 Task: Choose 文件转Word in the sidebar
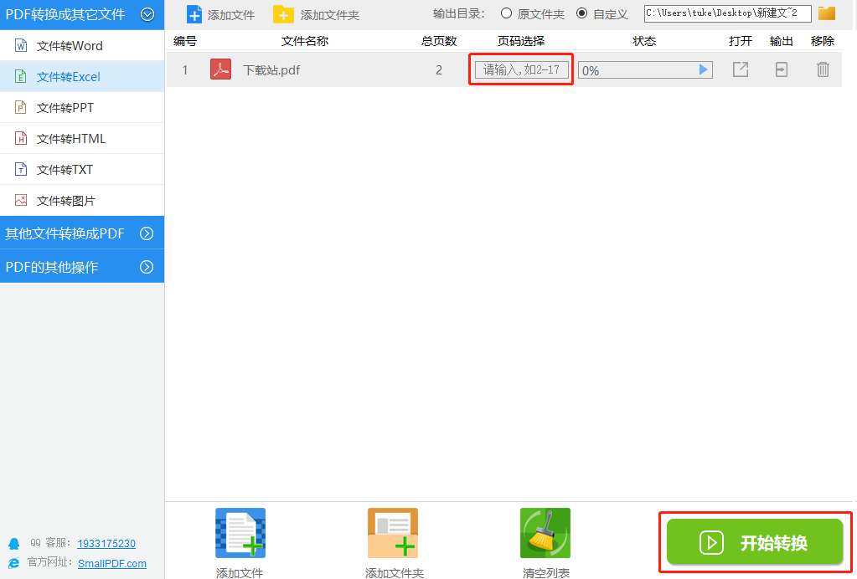(82, 46)
